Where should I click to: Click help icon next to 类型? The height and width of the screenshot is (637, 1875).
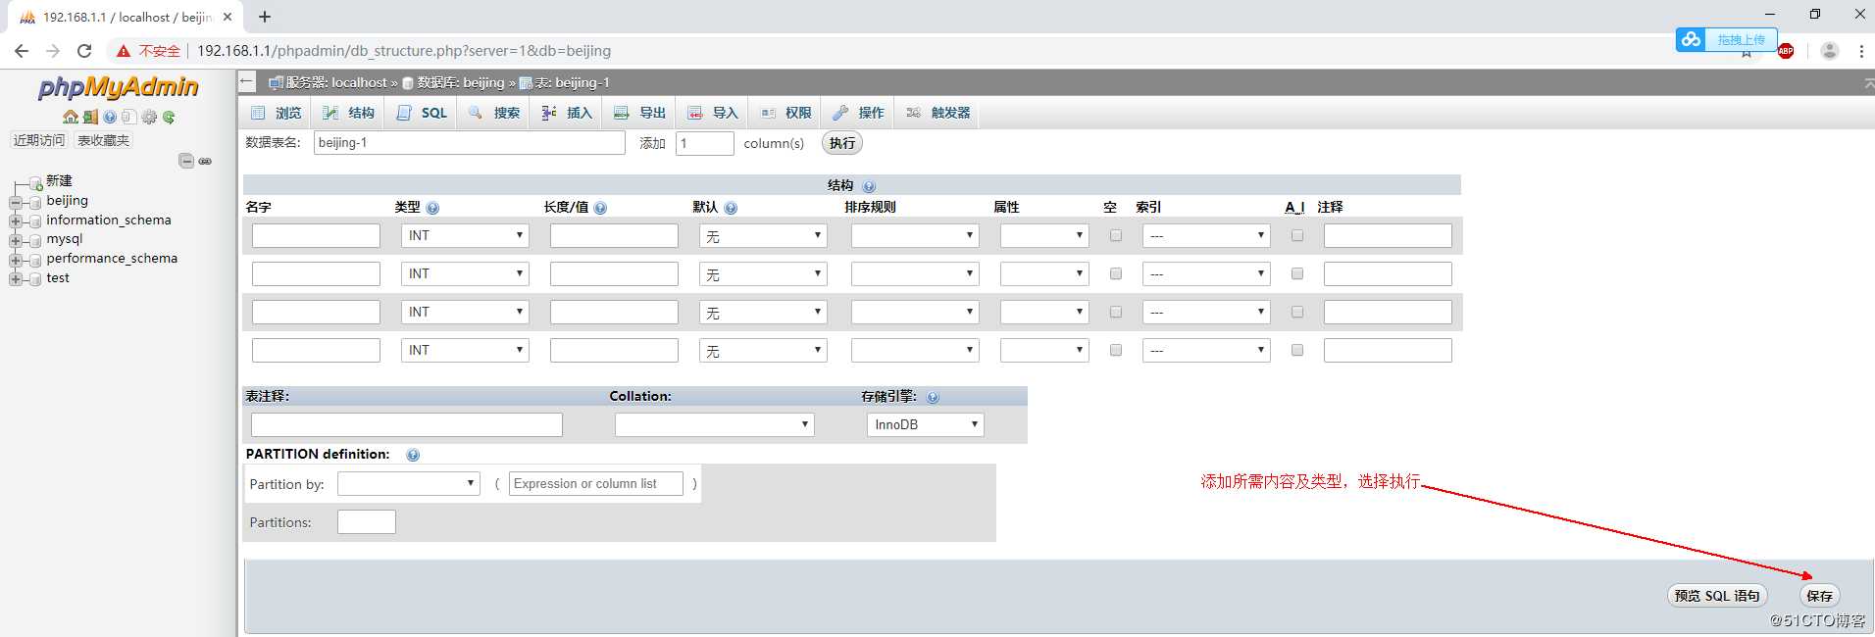coord(432,208)
